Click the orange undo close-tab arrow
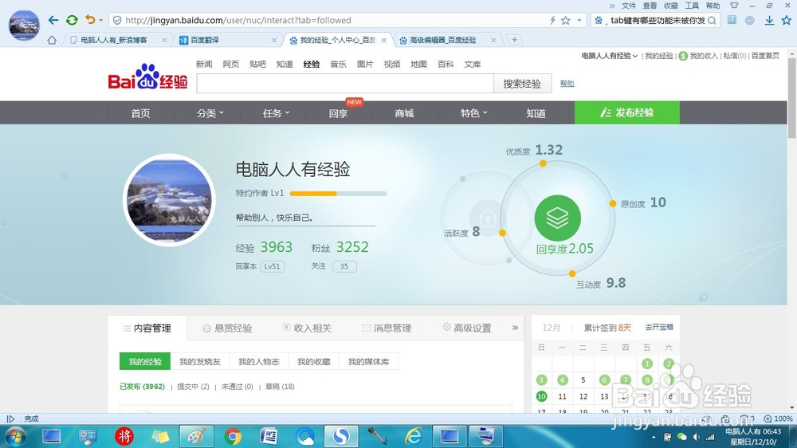Image resolution: width=797 pixels, height=448 pixels. pyautogui.click(x=90, y=20)
